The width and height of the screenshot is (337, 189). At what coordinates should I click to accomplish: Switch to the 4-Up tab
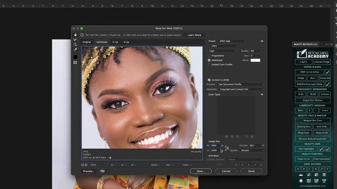click(x=126, y=42)
